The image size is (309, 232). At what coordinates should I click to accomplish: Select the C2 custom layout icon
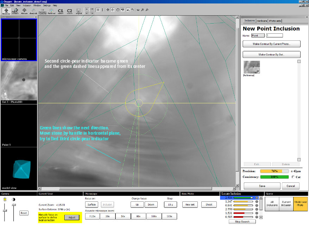coord(70,11)
